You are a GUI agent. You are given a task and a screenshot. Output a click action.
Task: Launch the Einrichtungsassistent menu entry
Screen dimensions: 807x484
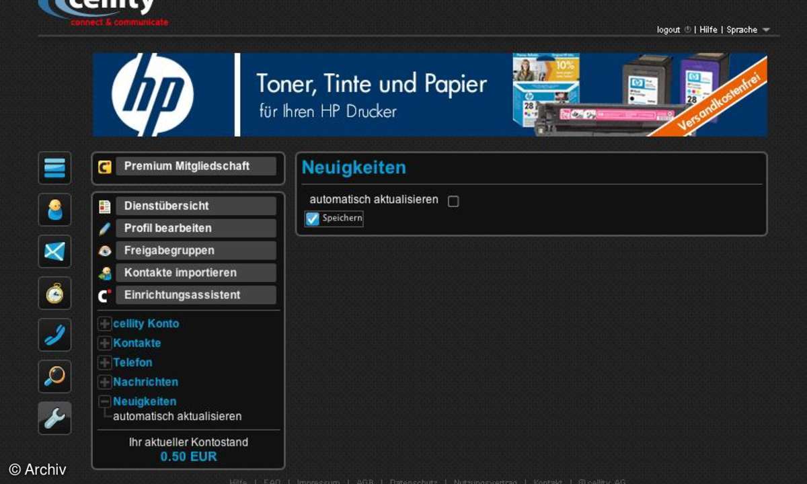coord(196,294)
